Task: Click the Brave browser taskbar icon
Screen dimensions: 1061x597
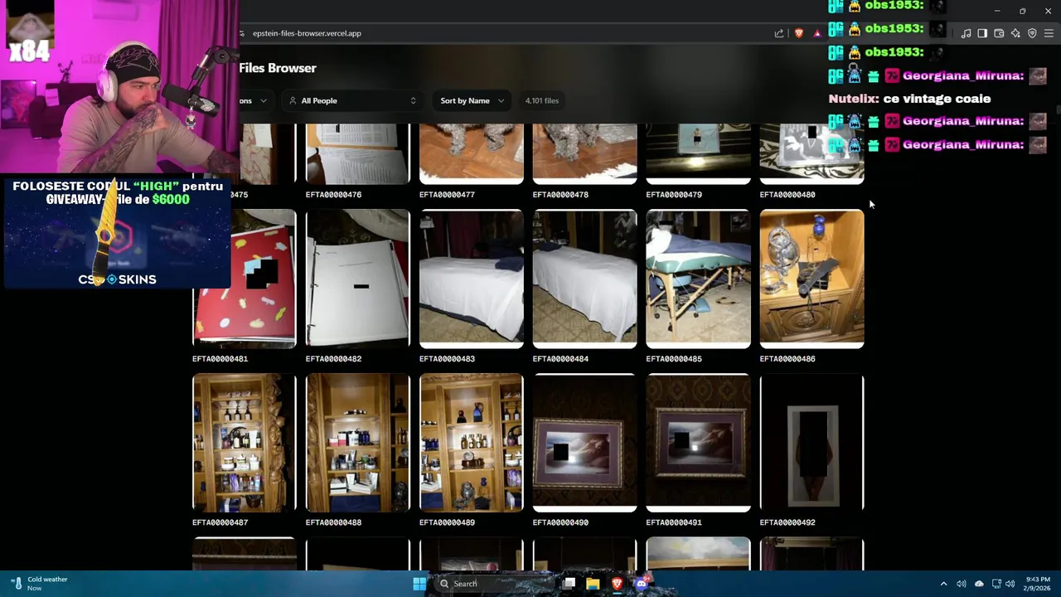Action: pyautogui.click(x=617, y=584)
